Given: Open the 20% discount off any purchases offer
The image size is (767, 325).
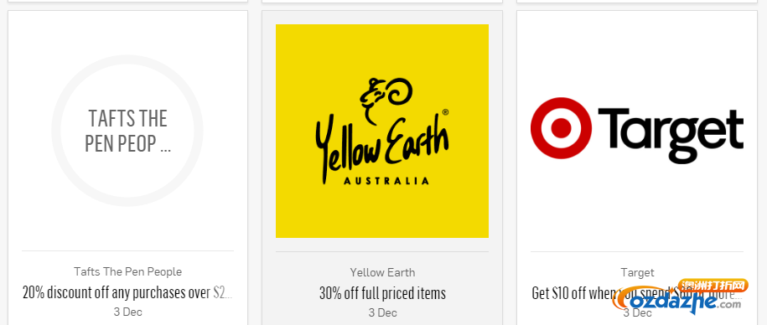Looking at the screenshot, I should (x=127, y=292).
